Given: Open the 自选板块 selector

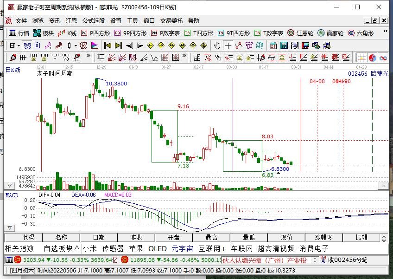Looking at the screenshot, I should pyautogui.click(x=61, y=249).
